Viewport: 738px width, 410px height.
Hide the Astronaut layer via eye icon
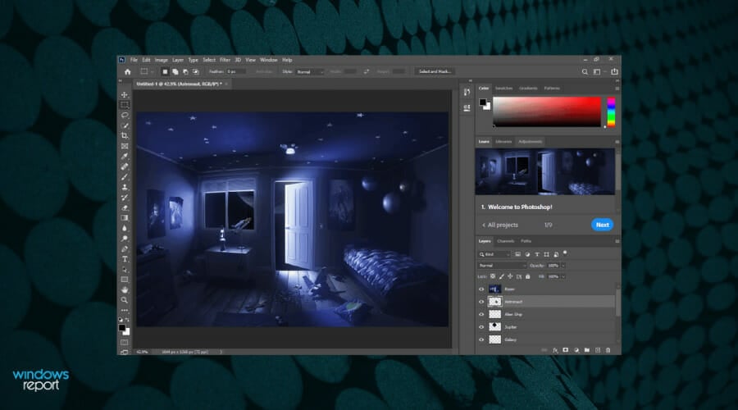(x=481, y=302)
